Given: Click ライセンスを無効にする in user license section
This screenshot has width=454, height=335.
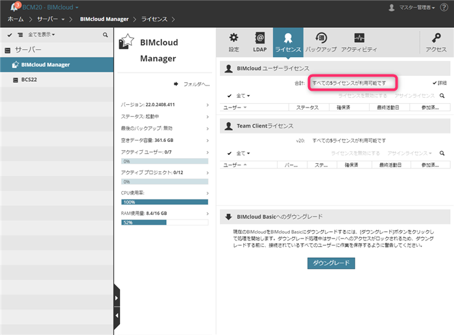Looking at the screenshot, I should [x=363, y=96].
